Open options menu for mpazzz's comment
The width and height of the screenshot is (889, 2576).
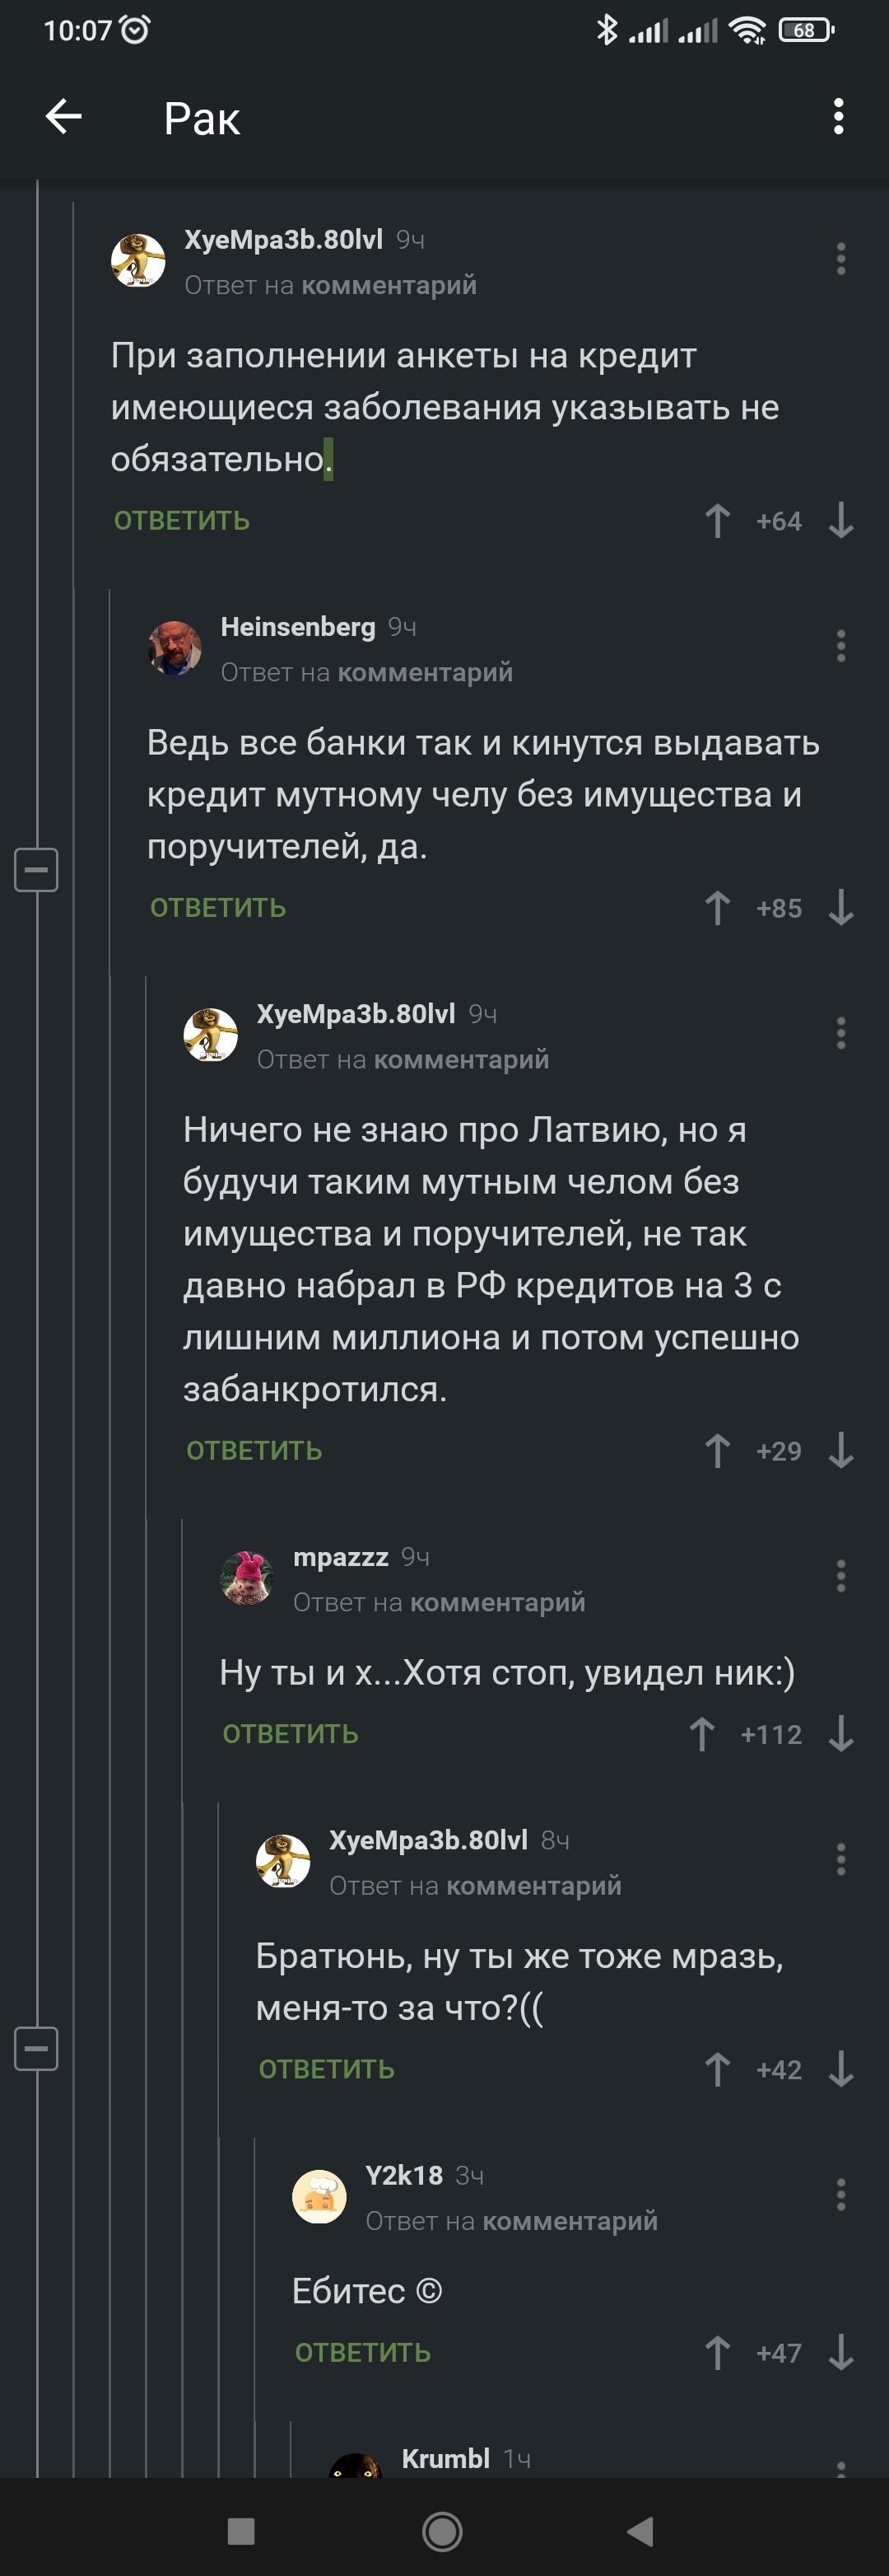pyautogui.click(x=841, y=1576)
